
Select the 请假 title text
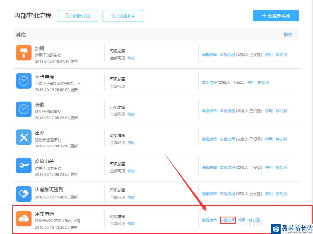point(40,105)
